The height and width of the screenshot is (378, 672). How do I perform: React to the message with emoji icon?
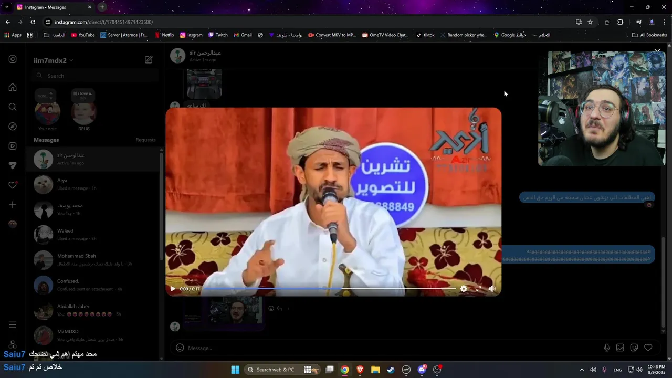click(271, 308)
